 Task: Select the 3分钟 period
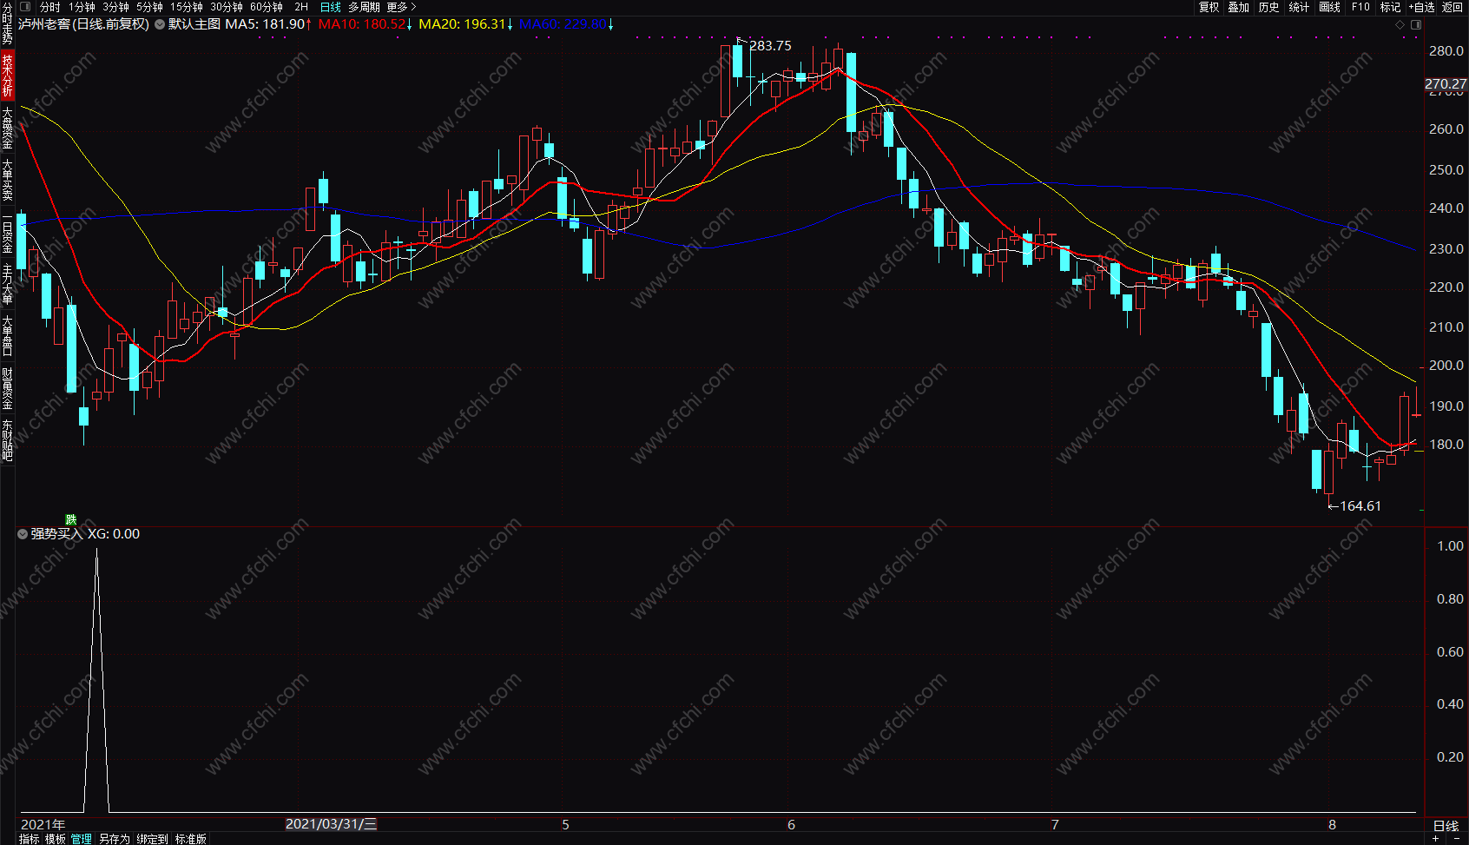(115, 7)
